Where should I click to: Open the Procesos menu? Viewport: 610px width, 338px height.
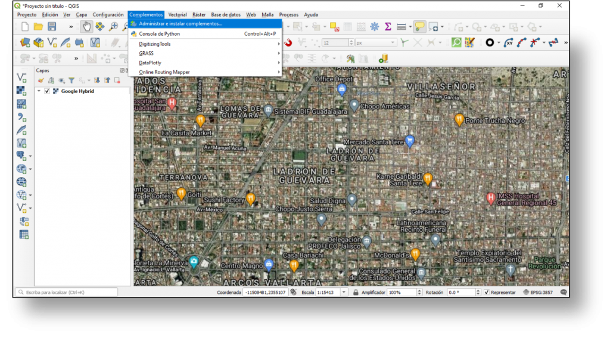[x=289, y=15]
